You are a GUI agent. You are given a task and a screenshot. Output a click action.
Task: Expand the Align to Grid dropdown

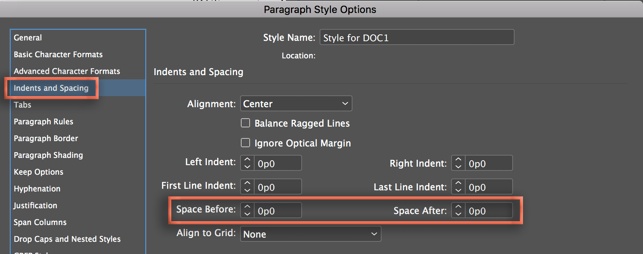(310, 234)
